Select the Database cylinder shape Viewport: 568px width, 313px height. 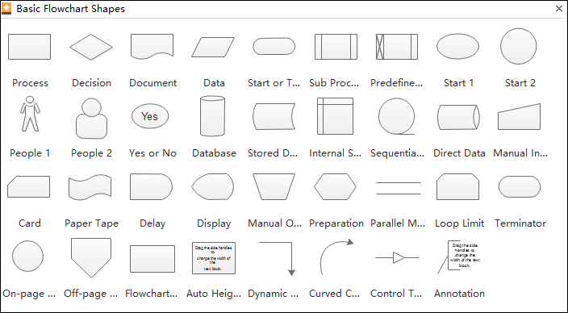[x=213, y=116]
